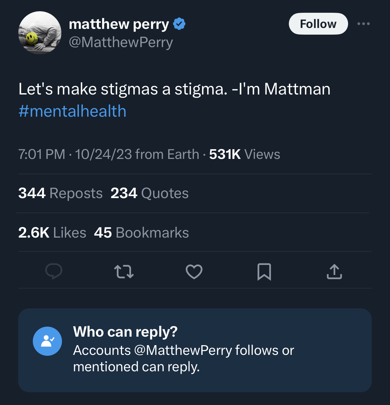The image size is (390, 405).
Task: View the 344 Reposts list
Action: click(x=60, y=193)
